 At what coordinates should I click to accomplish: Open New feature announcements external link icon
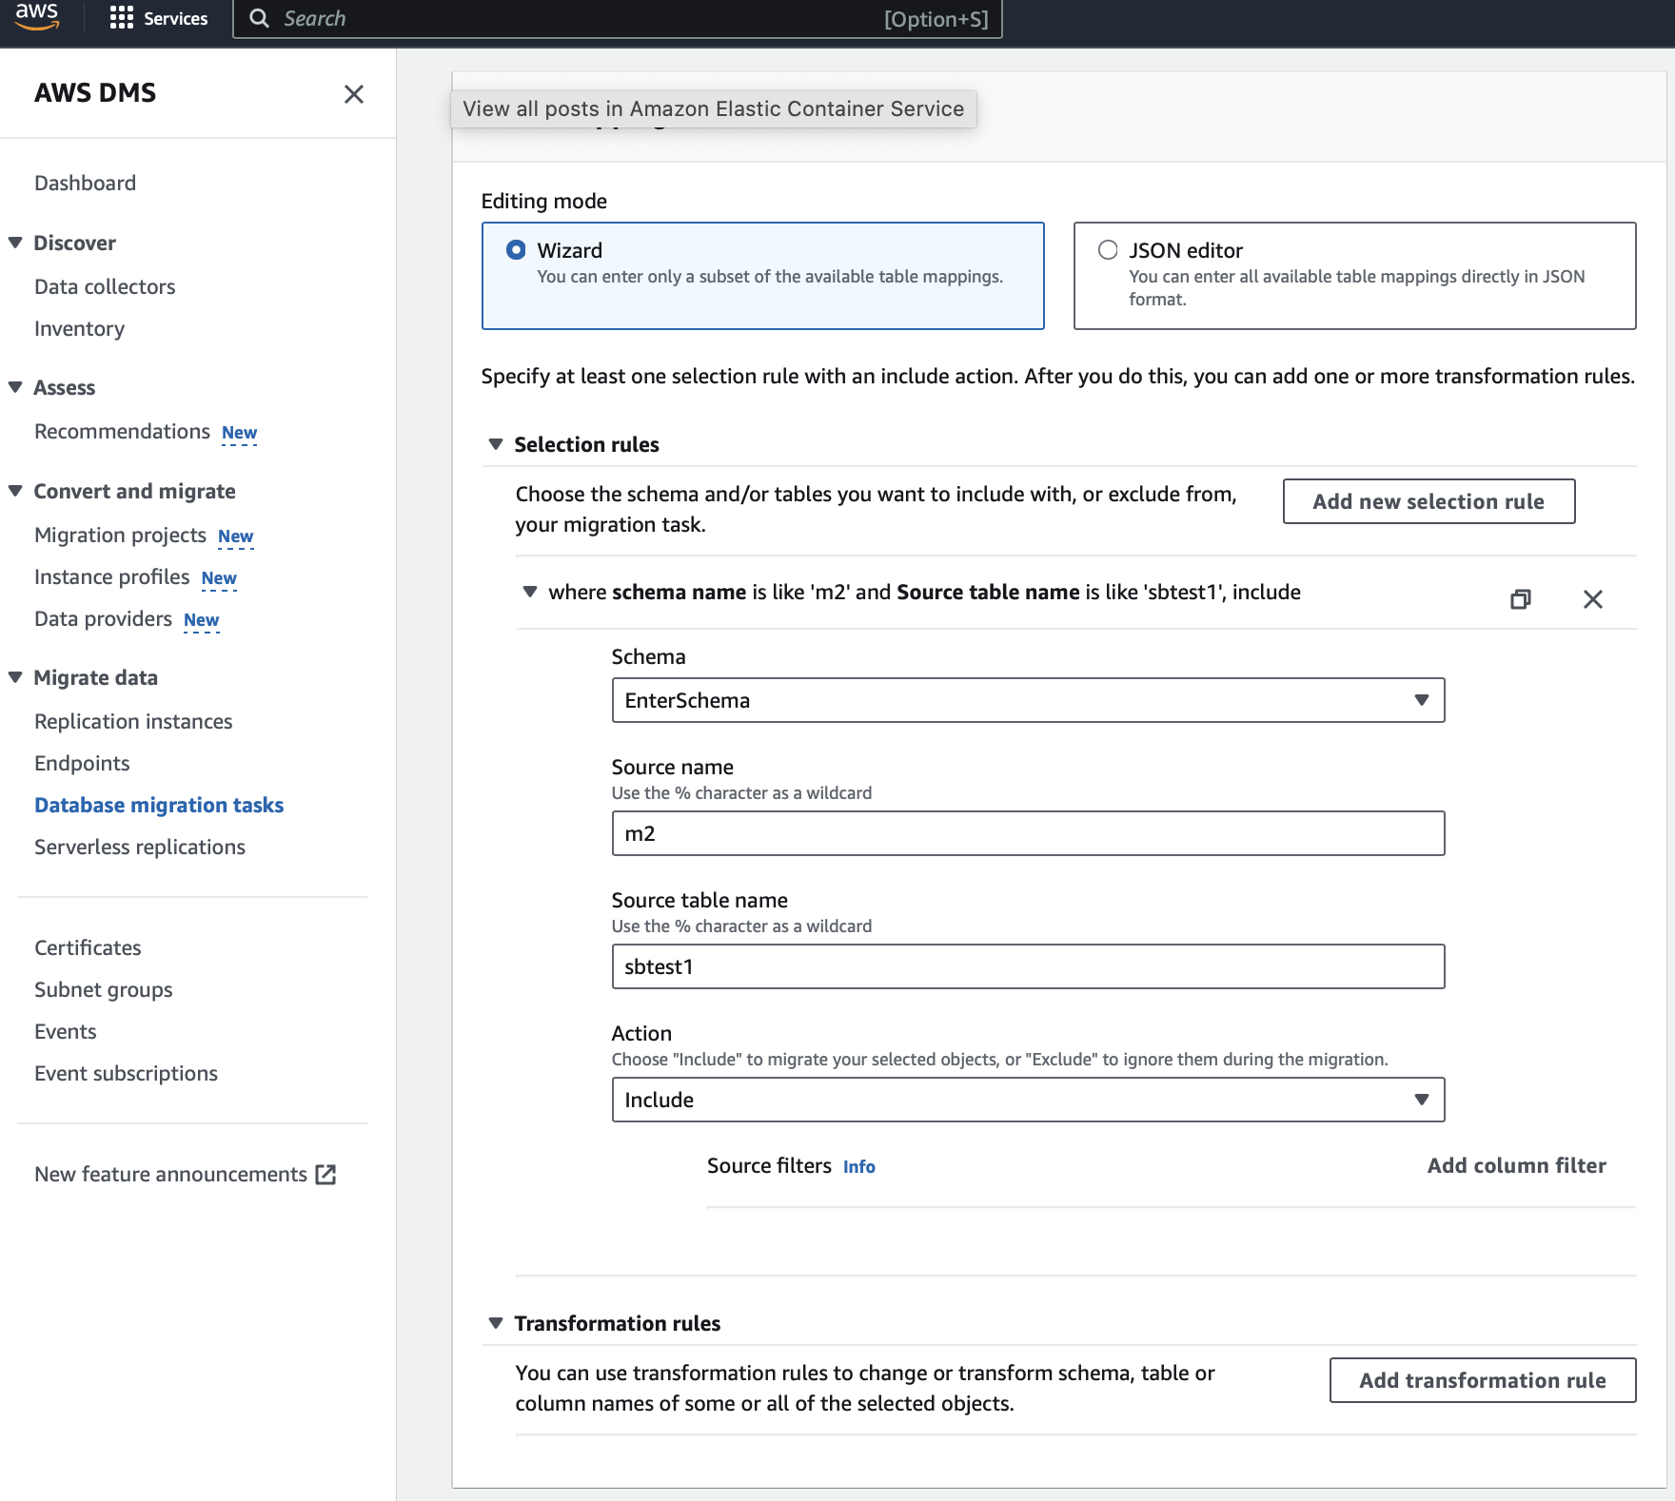[325, 1175]
